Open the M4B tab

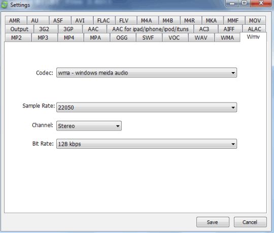169,20
